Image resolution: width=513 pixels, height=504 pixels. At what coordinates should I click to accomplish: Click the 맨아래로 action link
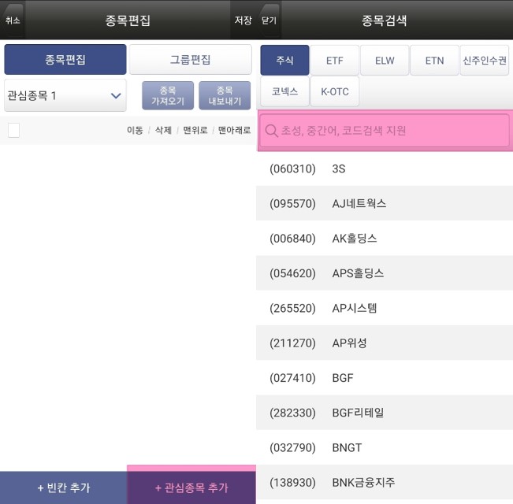click(x=234, y=130)
